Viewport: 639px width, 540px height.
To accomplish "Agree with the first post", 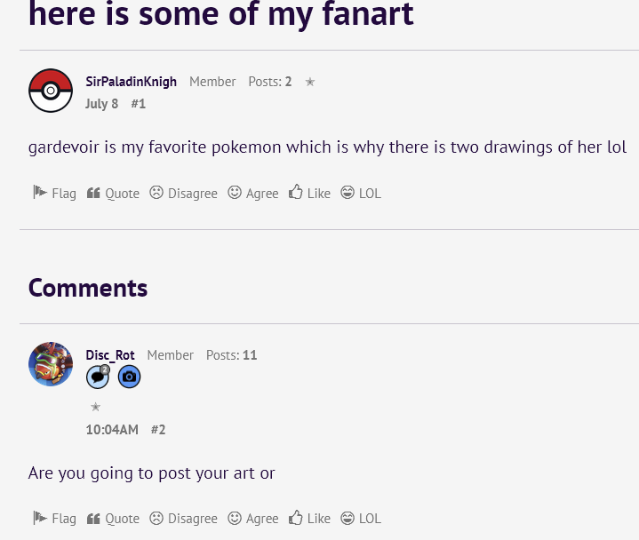I will pyautogui.click(x=253, y=193).
